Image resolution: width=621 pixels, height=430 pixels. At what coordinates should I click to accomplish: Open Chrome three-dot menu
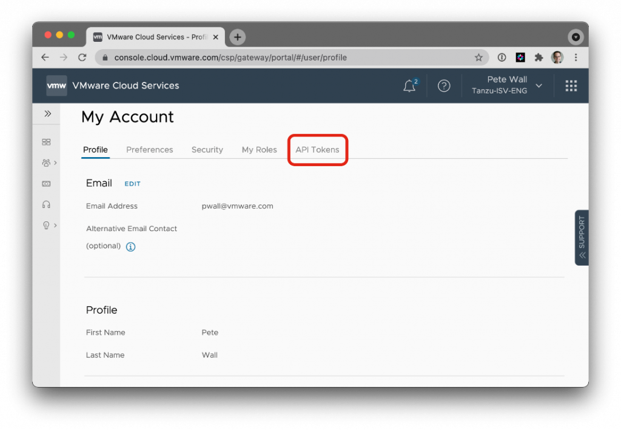click(x=576, y=58)
